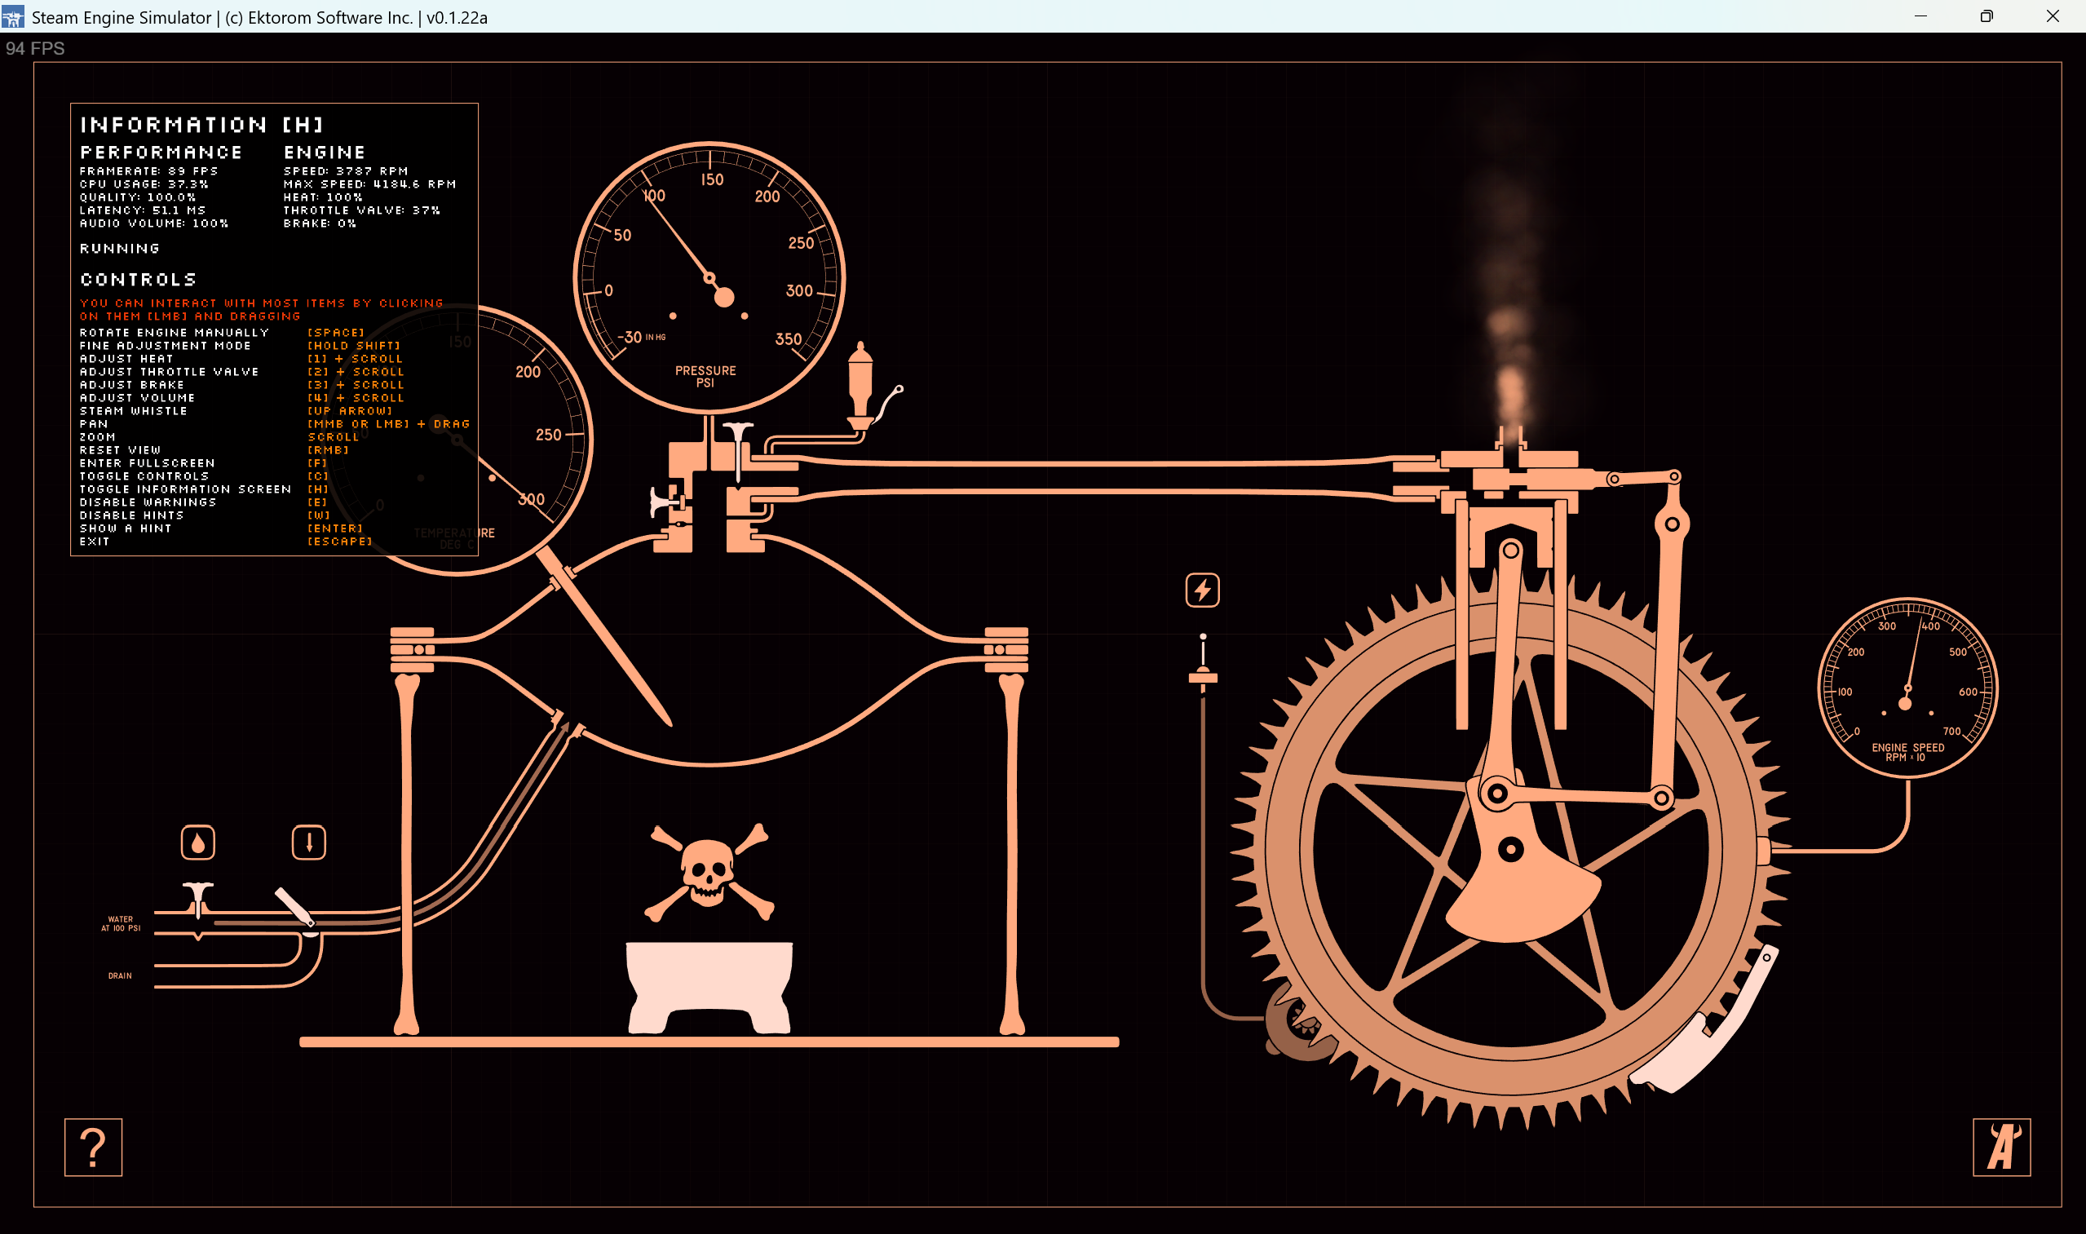Click the whistle pull lever
Screen dimensions: 2086x1234
(888, 404)
